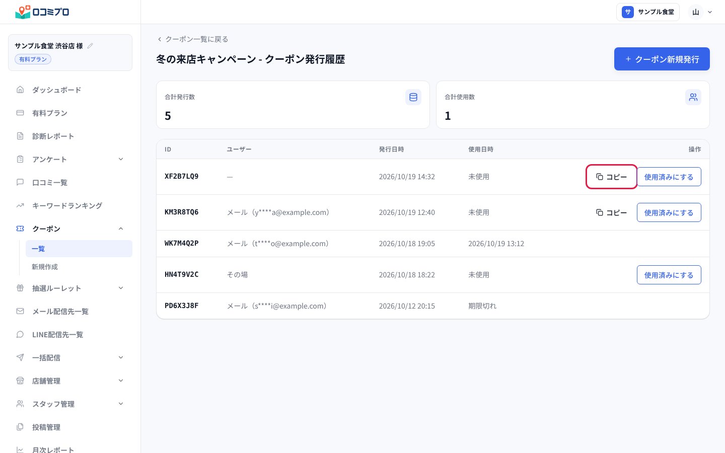Viewport: 725px width, 453px height.
Task: Click the ユーザー column header
Action: tap(239, 149)
